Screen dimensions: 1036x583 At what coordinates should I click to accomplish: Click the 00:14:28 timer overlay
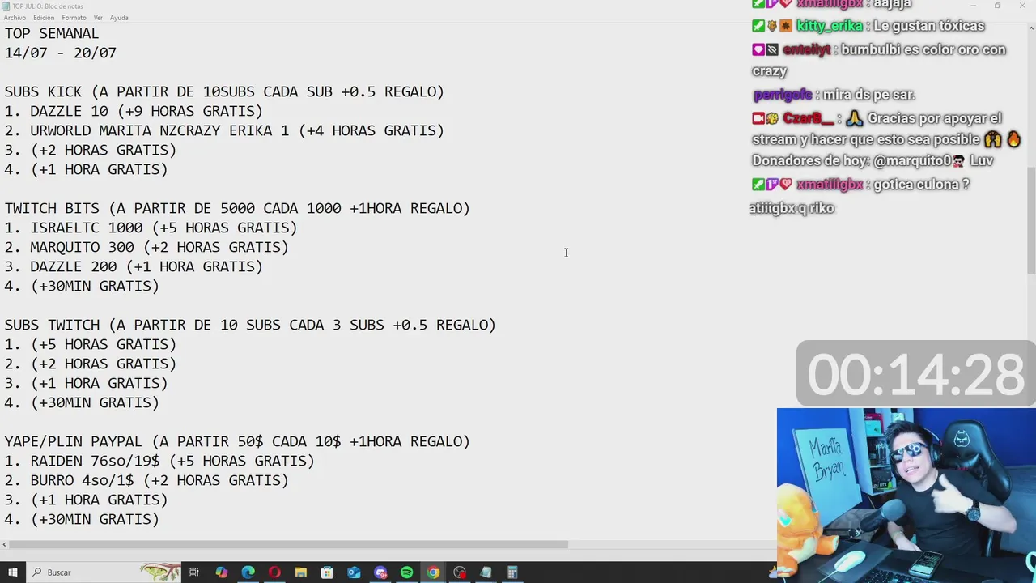pyautogui.click(x=915, y=374)
